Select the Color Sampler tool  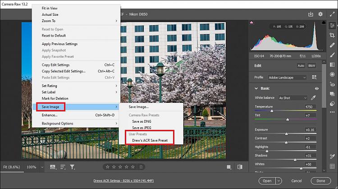pos(332,156)
